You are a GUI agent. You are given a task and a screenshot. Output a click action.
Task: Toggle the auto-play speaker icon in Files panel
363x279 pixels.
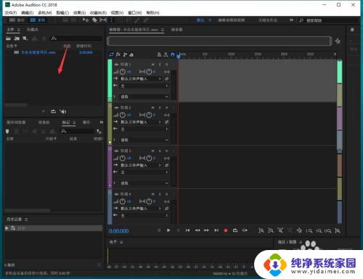pos(63,112)
